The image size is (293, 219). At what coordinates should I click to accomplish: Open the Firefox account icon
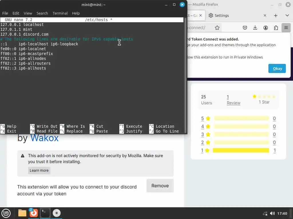click(x=266, y=28)
